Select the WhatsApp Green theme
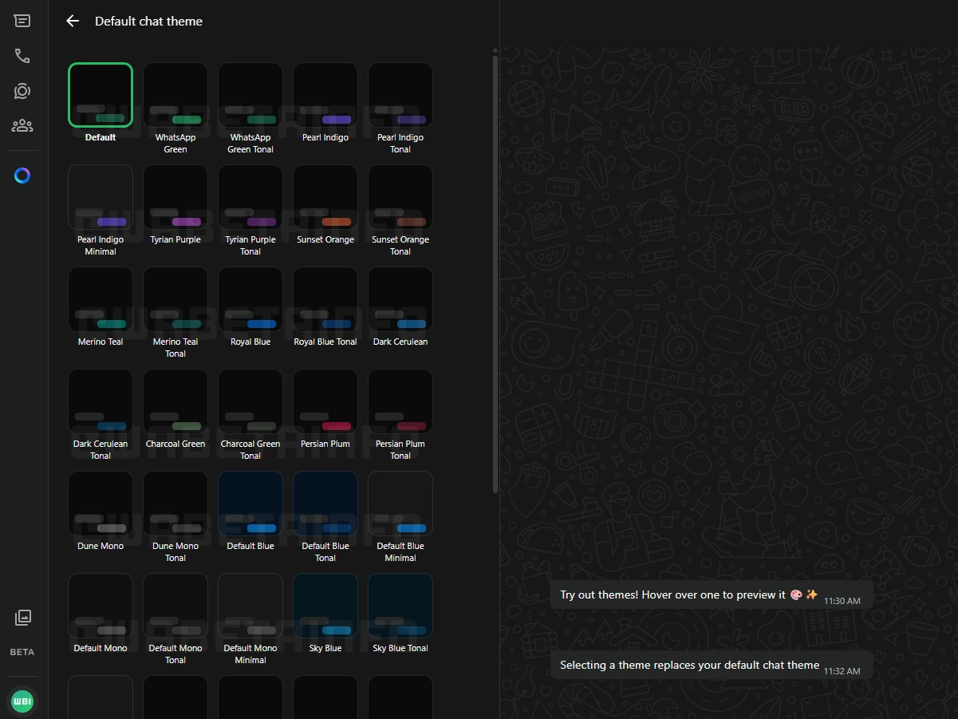The image size is (958, 719). pos(175,95)
